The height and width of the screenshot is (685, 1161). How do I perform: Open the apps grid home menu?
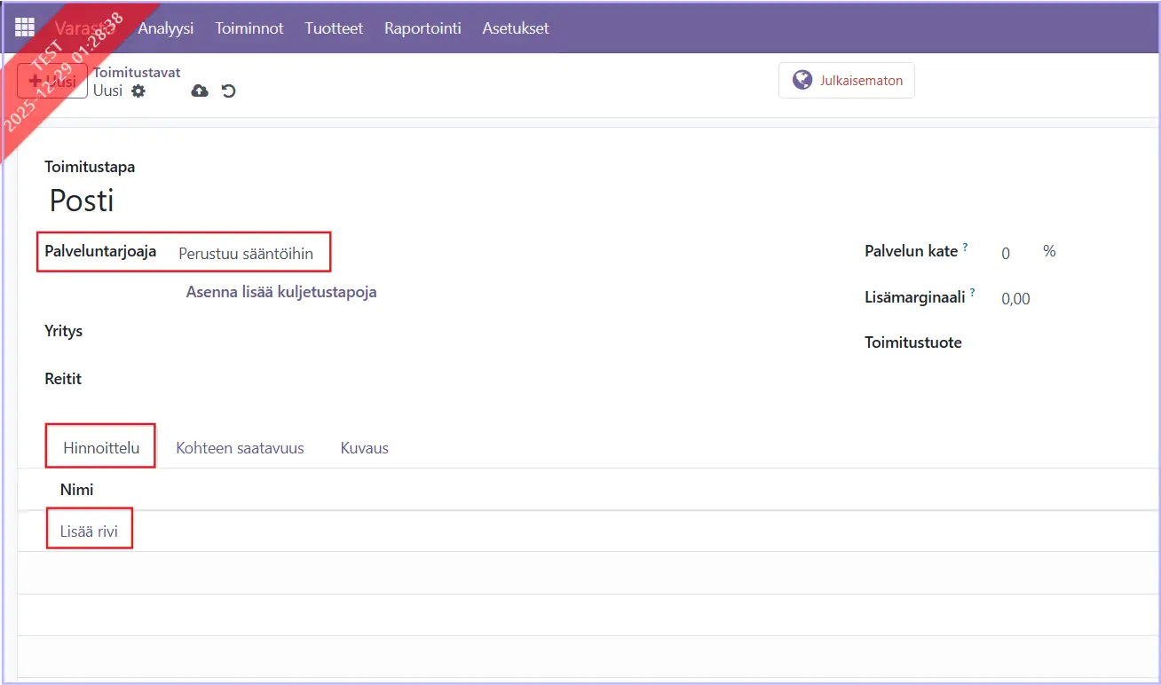(x=24, y=28)
